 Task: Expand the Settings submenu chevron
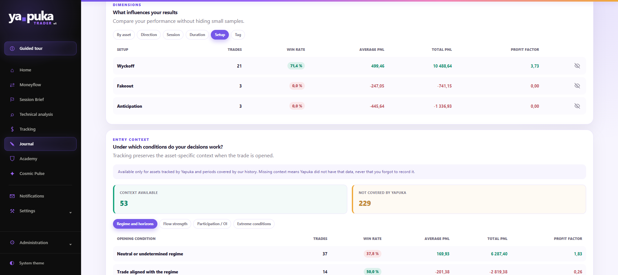point(70,212)
